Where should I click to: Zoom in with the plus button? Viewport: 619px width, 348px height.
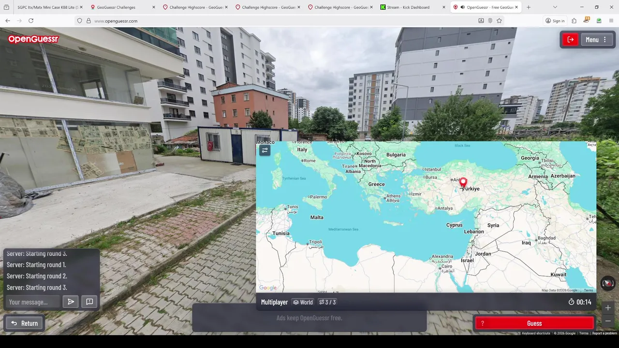pos(608,308)
